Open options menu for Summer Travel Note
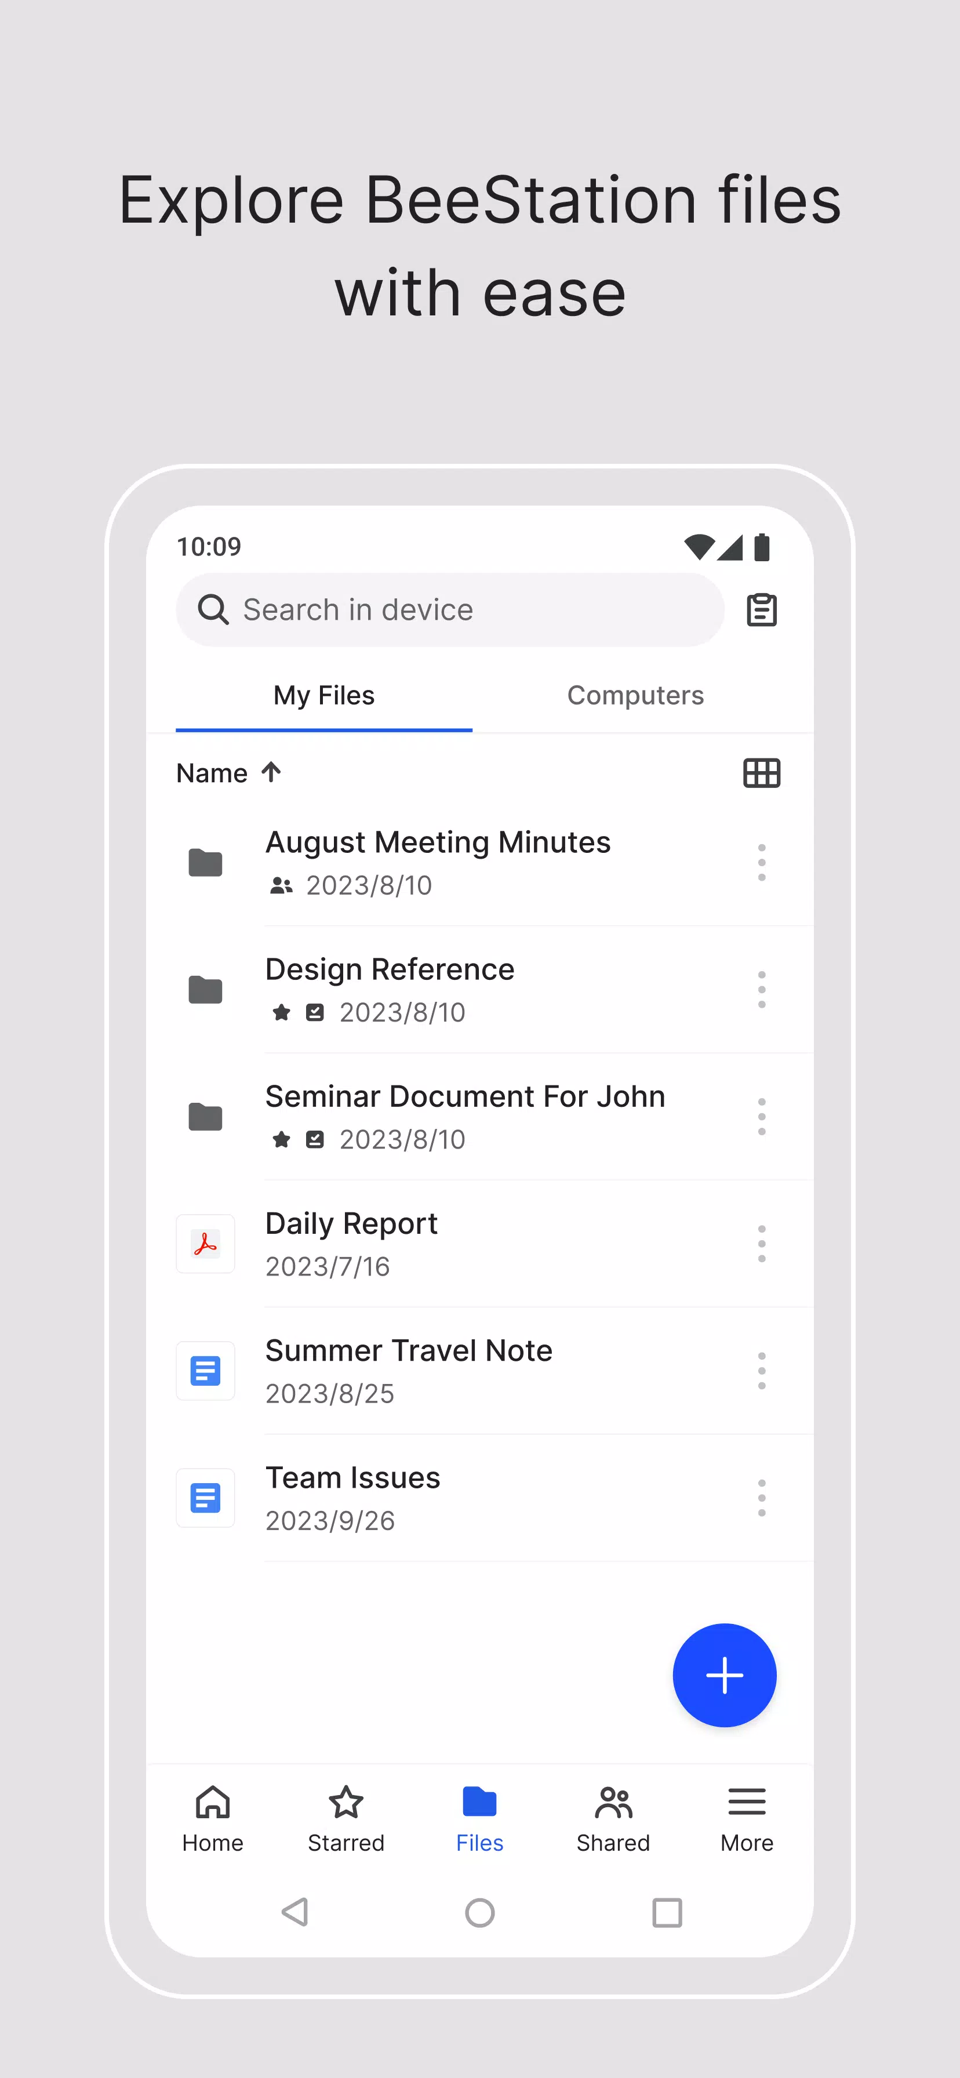 pyautogui.click(x=761, y=1371)
